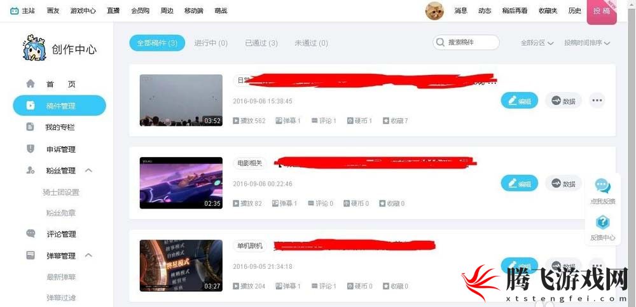Collapse the 弹幕管理 section chevron
The image size is (636, 307).
[89, 255]
